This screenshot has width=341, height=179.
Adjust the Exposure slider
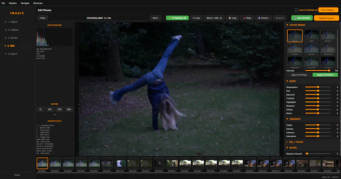click(x=318, y=95)
